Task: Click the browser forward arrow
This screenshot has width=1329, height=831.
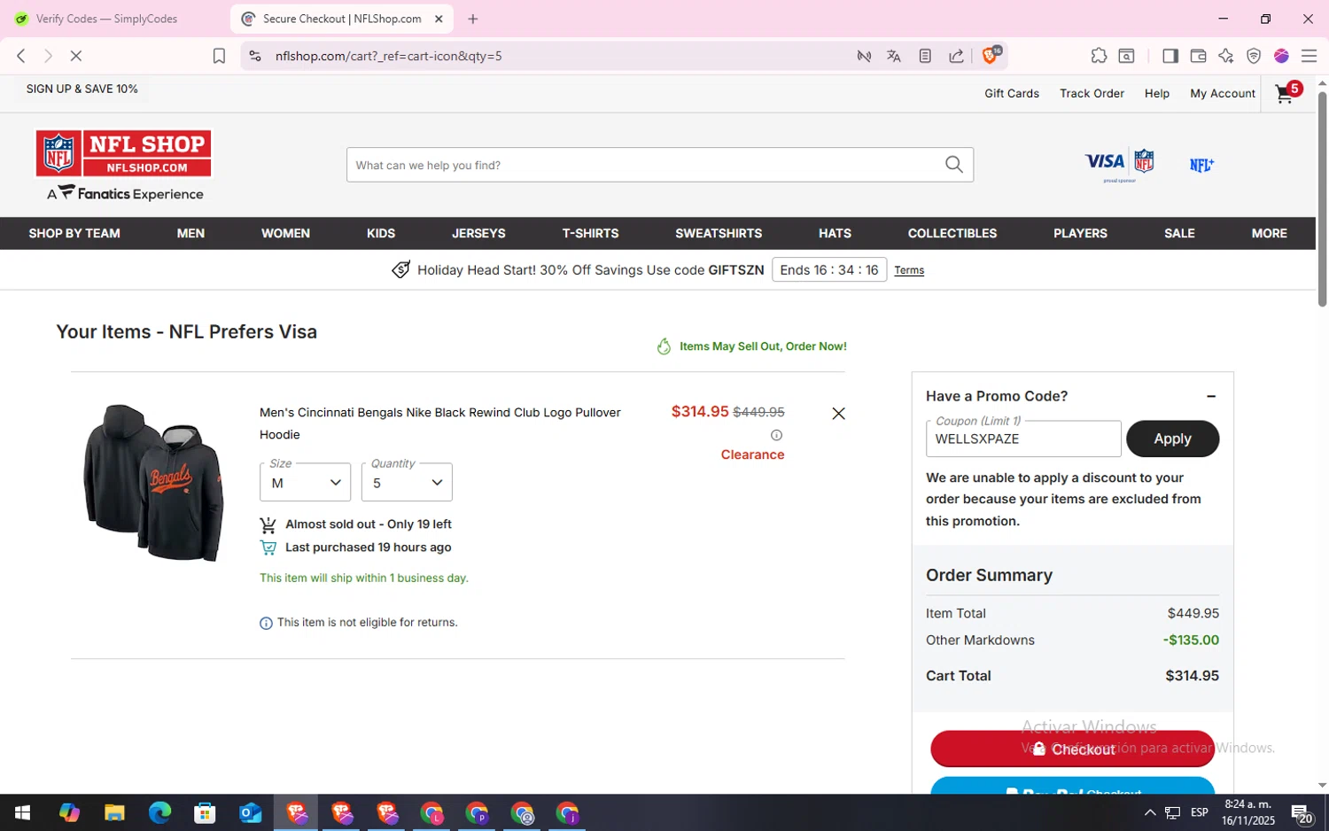Action: pos(48,56)
